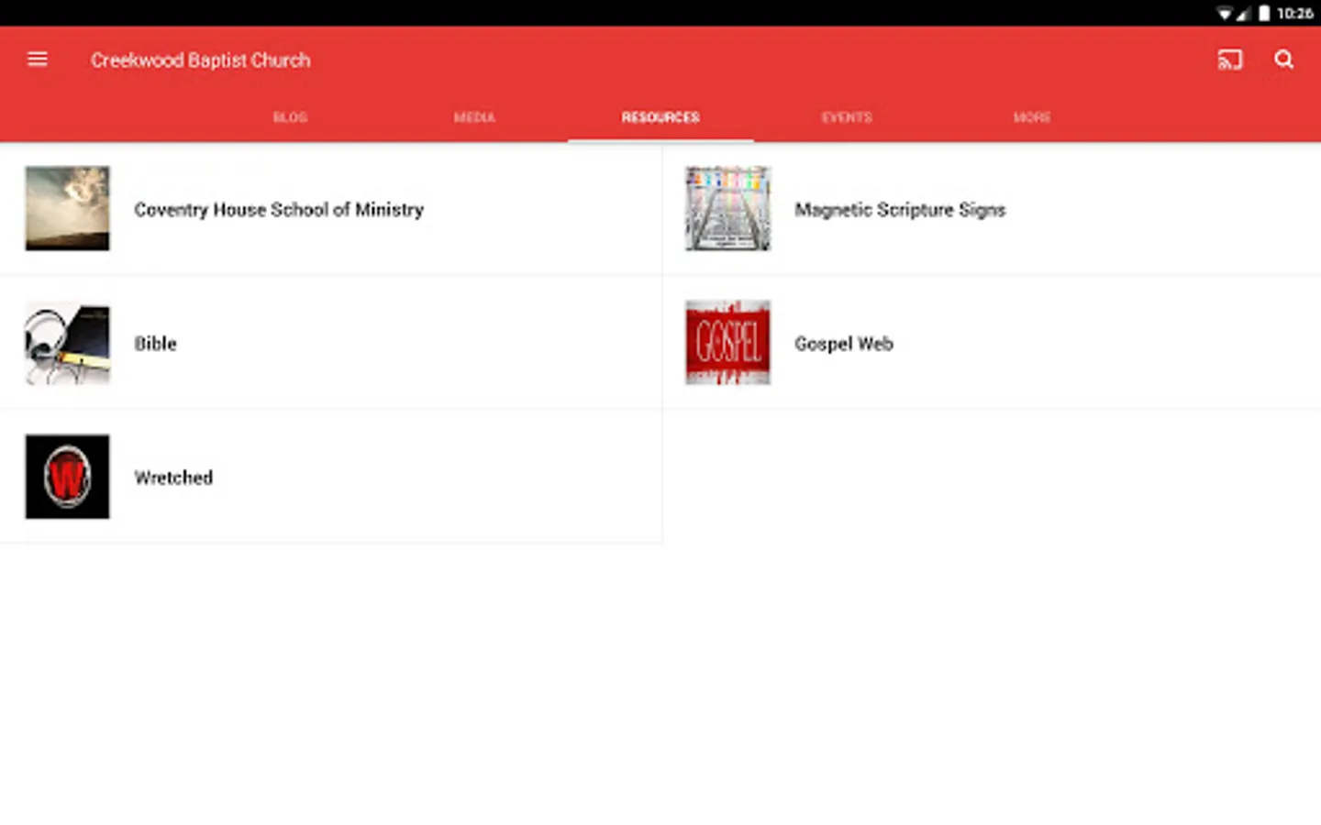Switch to the Blog tab

coord(290,117)
